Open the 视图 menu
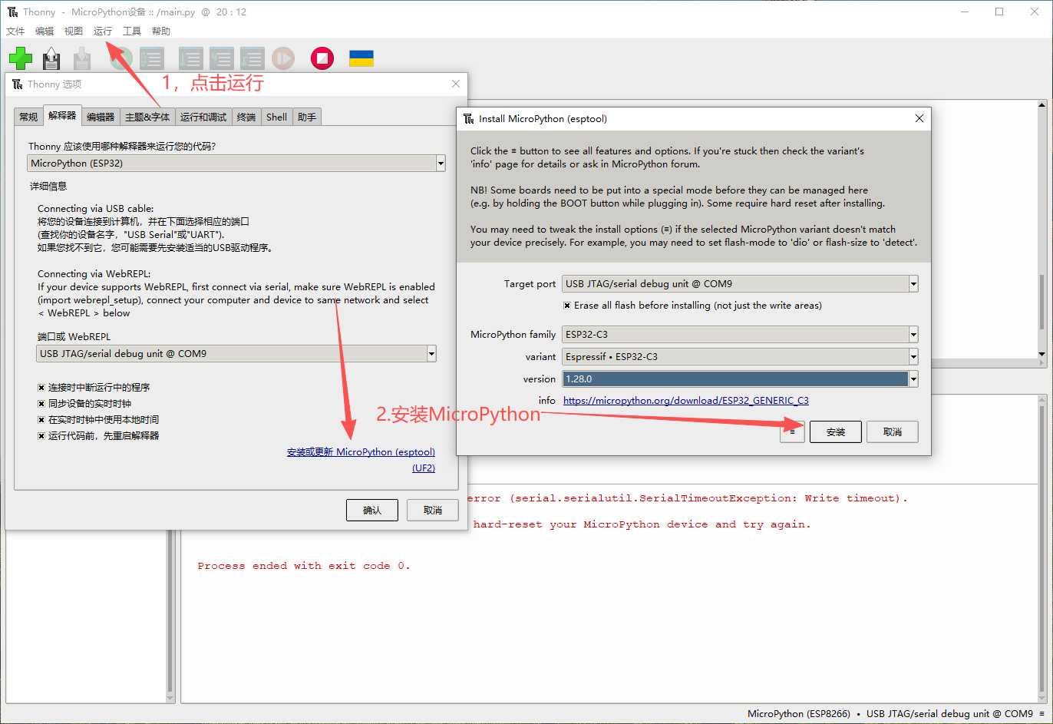This screenshot has height=724, width=1053. [74, 31]
